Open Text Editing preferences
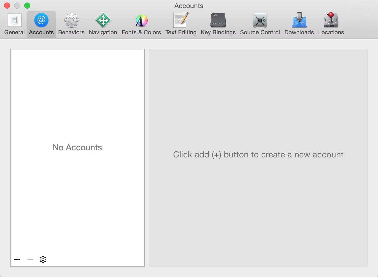Image resolution: width=378 pixels, height=277 pixels. (181, 24)
